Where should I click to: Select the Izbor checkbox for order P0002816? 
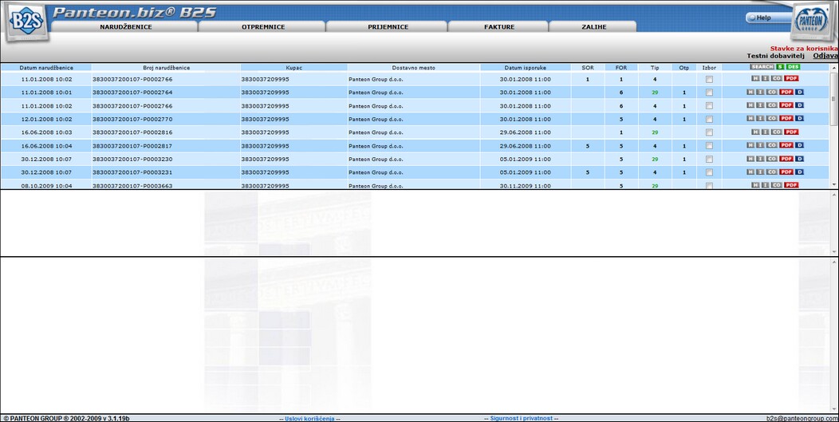[709, 132]
